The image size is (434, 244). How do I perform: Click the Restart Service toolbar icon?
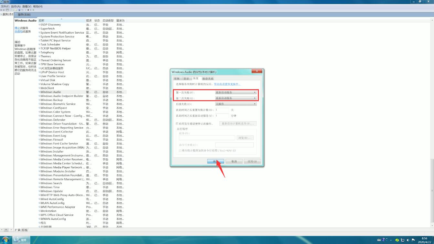point(33,10)
